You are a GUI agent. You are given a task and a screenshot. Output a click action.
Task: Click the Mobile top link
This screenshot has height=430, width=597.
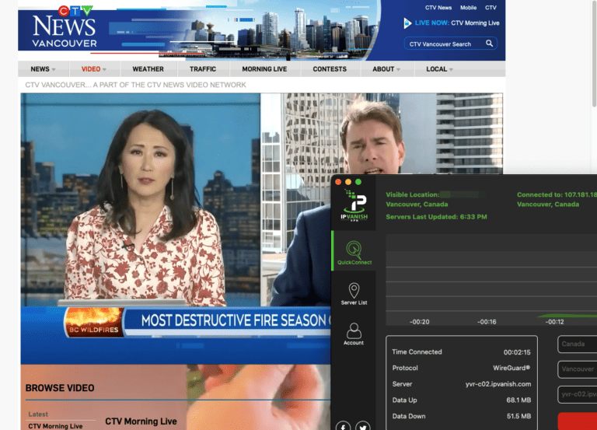(x=468, y=8)
